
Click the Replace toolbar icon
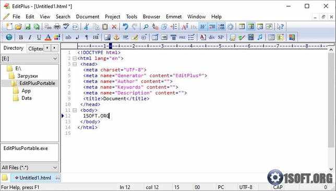tap(155, 27)
